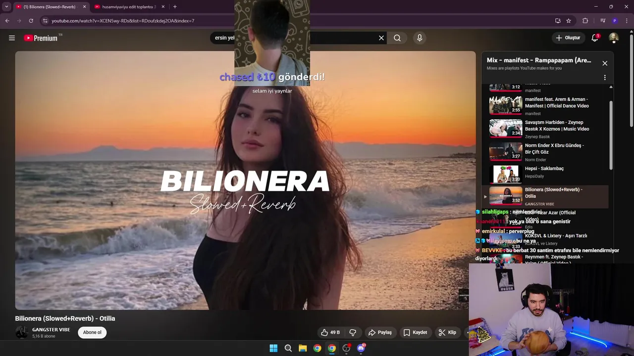Save the video with Kaydet
This screenshot has width=634, height=356.
415,332
